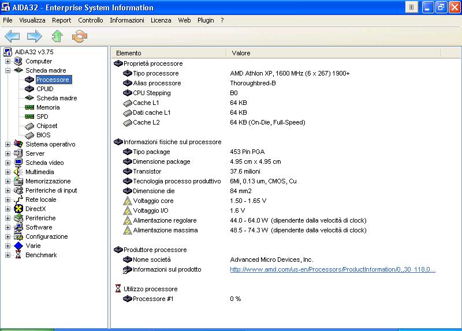Expand the Scheda video node
Screen dimensions: 462x331
[8, 163]
